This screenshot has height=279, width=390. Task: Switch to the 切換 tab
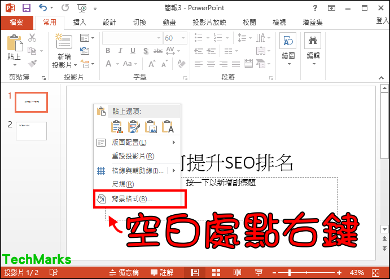[x=139, y=23]
